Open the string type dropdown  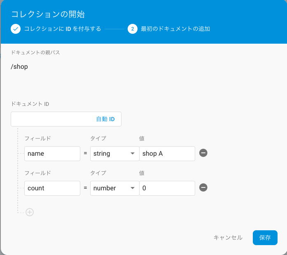114,154
